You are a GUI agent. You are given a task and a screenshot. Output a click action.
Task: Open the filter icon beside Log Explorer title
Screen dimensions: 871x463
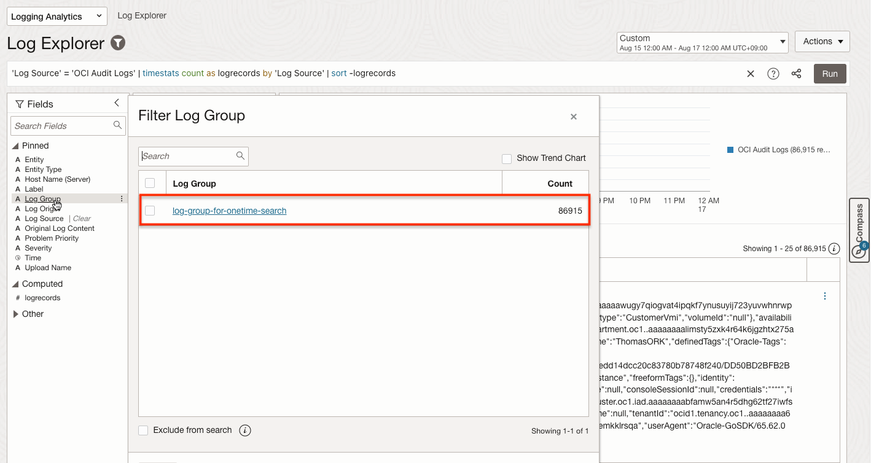click(x=118, y=44)
